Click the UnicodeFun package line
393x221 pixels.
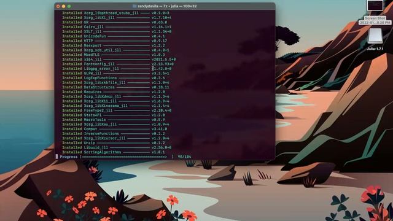(x=113, y=36)
